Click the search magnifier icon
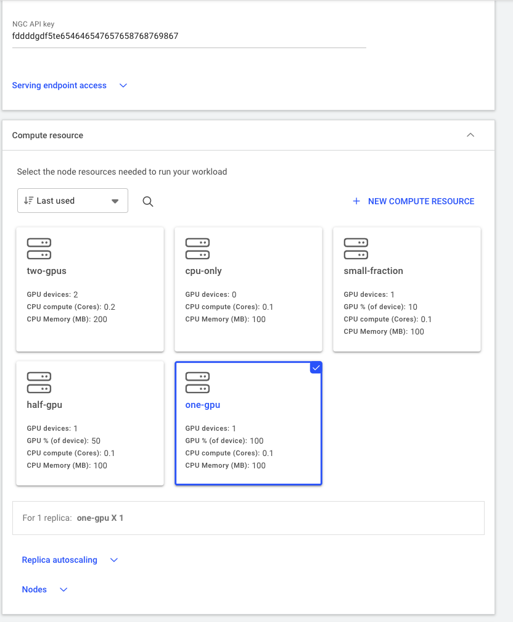 (148, 202)
